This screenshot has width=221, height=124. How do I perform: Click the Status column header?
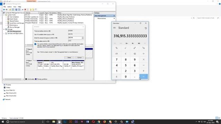pos(75,13)
